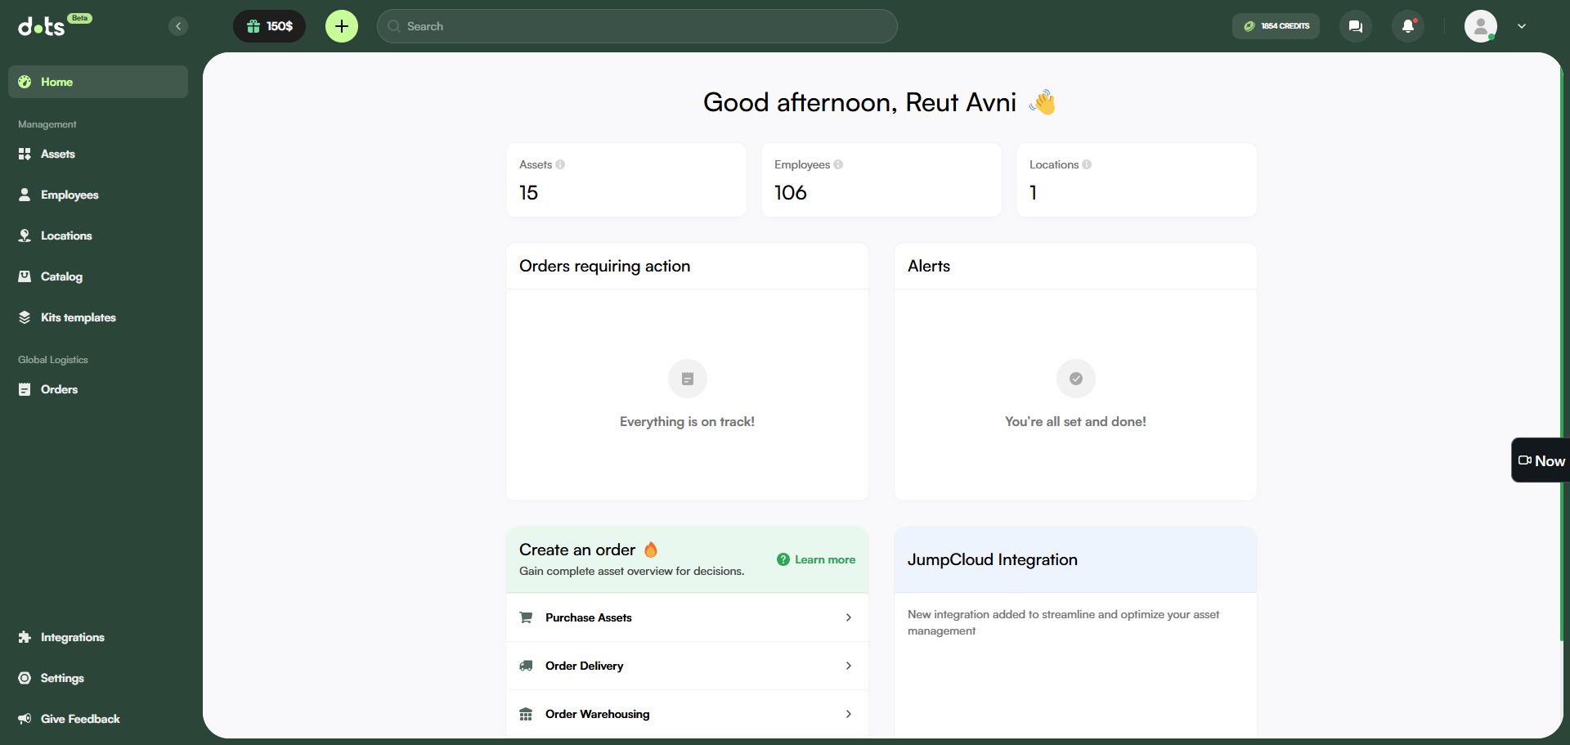
Task: Open the Learn more link
Action: [816, 559]
